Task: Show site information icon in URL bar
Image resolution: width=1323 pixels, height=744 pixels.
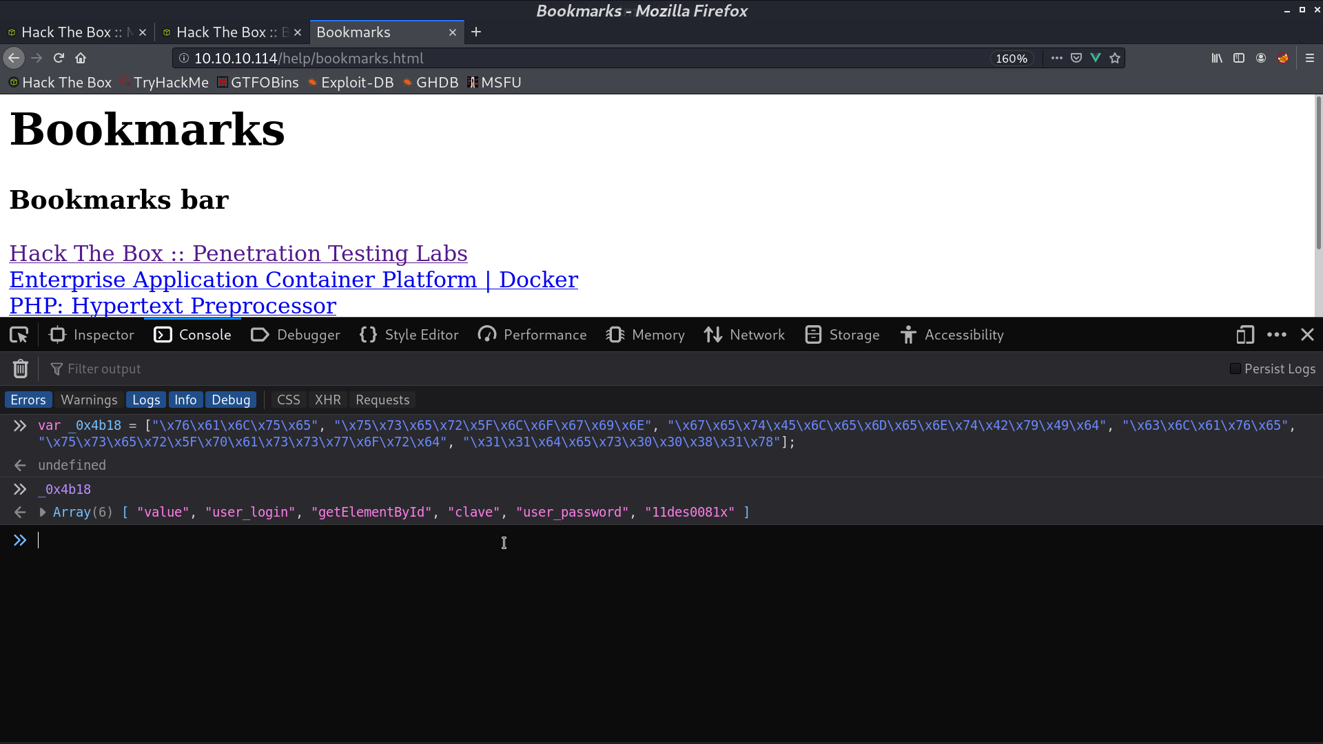Action: click(x=184, y=59)
